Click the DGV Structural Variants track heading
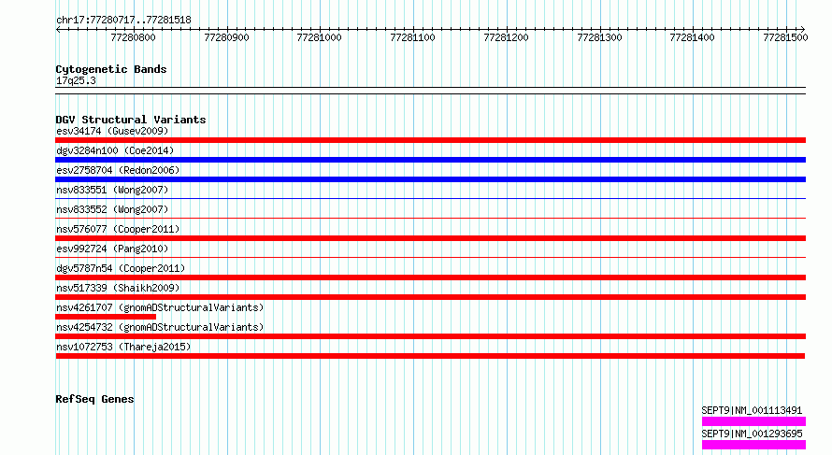Screen dimensions: 832x455 pos(131,120)
